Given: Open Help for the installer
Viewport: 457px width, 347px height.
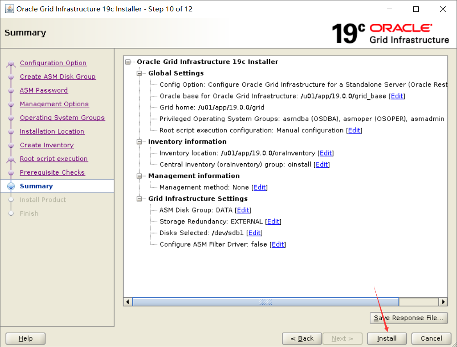Looking at the screenshot, I should [26, 338].
